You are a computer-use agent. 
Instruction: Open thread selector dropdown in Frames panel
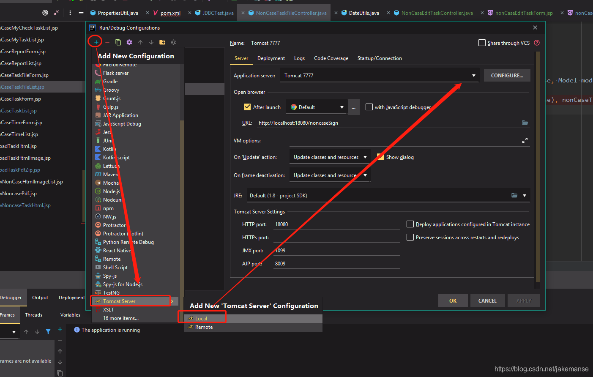[x=14, y=332]
